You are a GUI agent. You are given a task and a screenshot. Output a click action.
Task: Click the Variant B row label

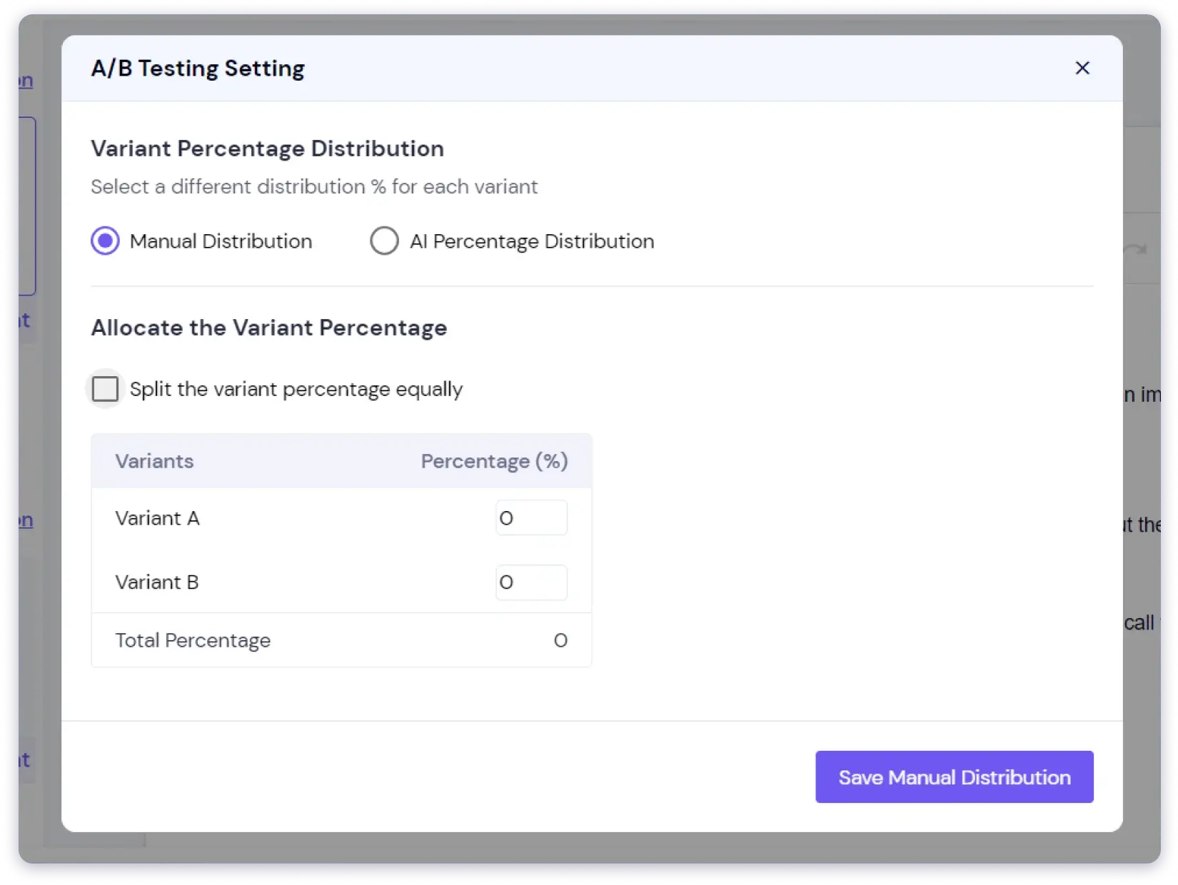tap(157, 582)
